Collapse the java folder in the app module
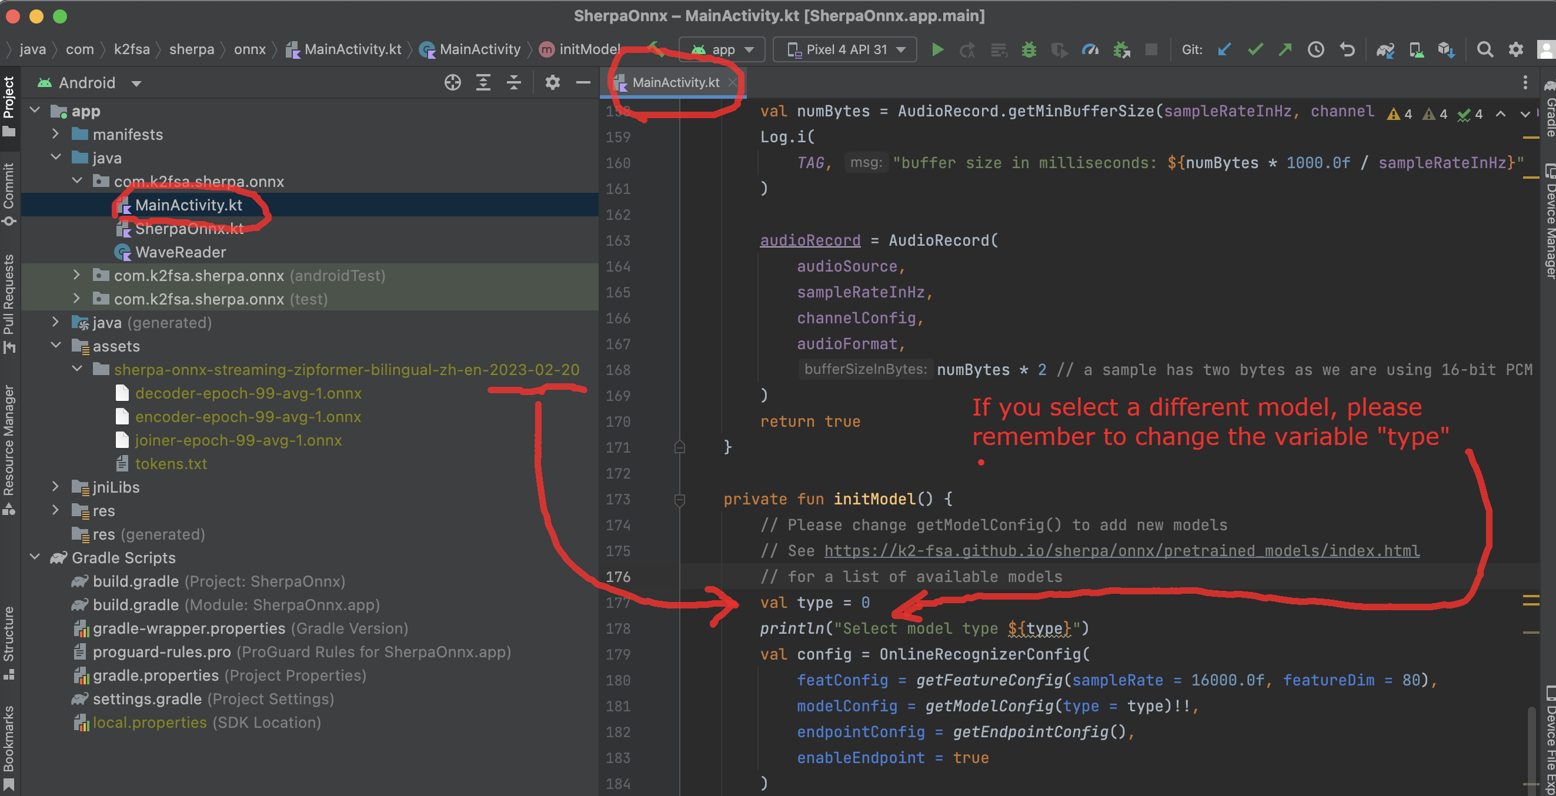Image resolution: width=1556 pixels, height=796 pixels. [x=55, y=157]
